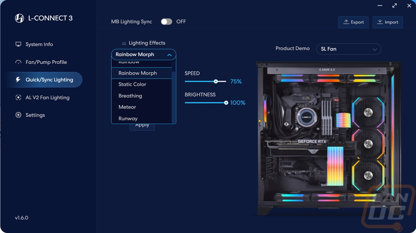This screenshot has height=233, width=416.
Task: Click the Lighting Effects heading
Action: (x=147, y=43)
